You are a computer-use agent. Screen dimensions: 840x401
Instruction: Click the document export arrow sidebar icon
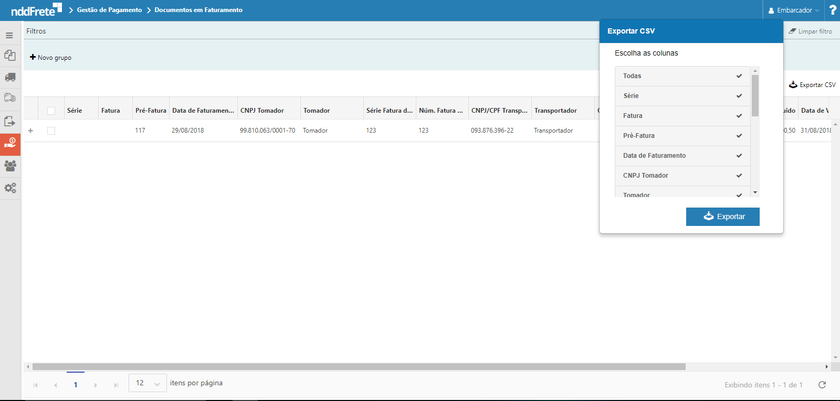[10, 122]
